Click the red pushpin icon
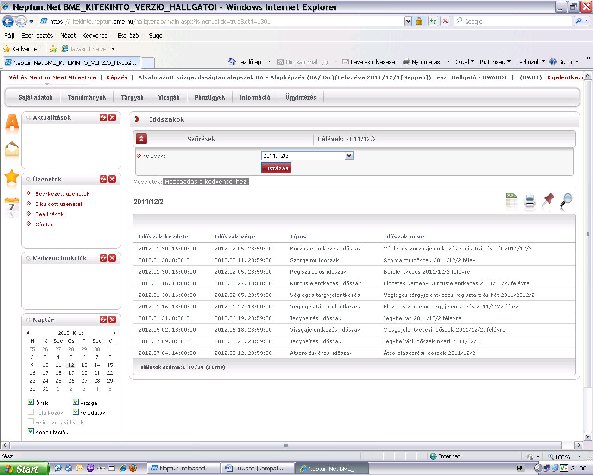The width and height of the screenshot is (593, 475). click(x=548, y=201)
